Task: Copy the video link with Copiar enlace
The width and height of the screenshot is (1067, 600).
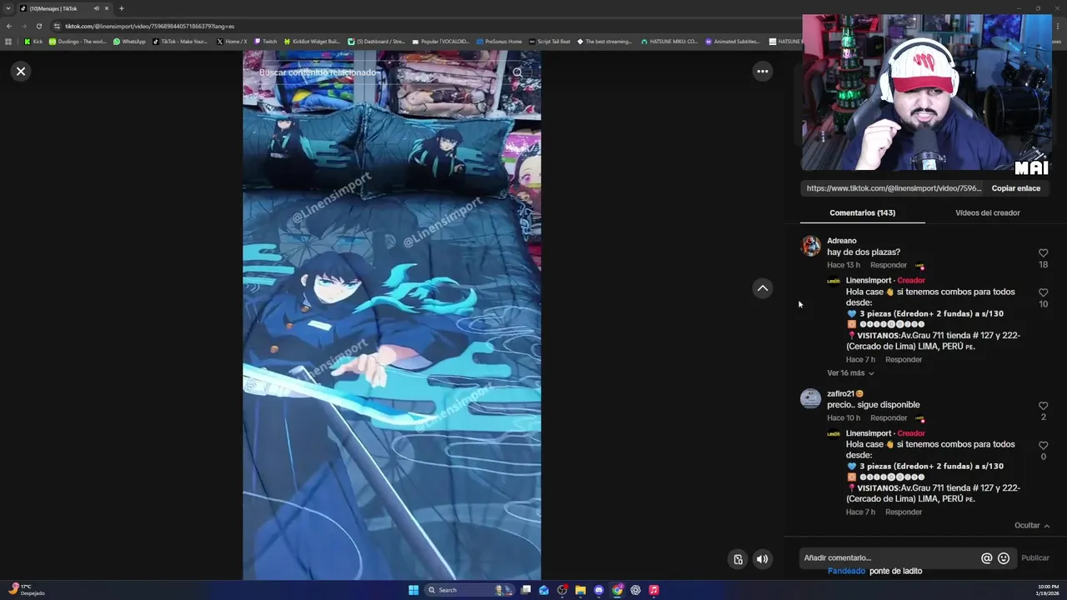Action: coord(1015,188)
